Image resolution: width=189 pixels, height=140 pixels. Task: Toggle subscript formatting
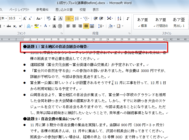pos(15,26)
